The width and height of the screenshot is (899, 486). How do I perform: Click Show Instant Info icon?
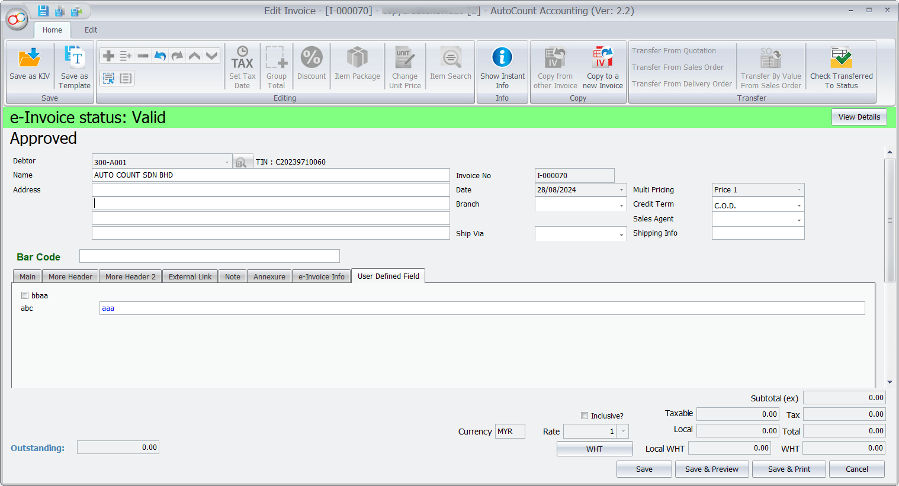click(502, 57)
